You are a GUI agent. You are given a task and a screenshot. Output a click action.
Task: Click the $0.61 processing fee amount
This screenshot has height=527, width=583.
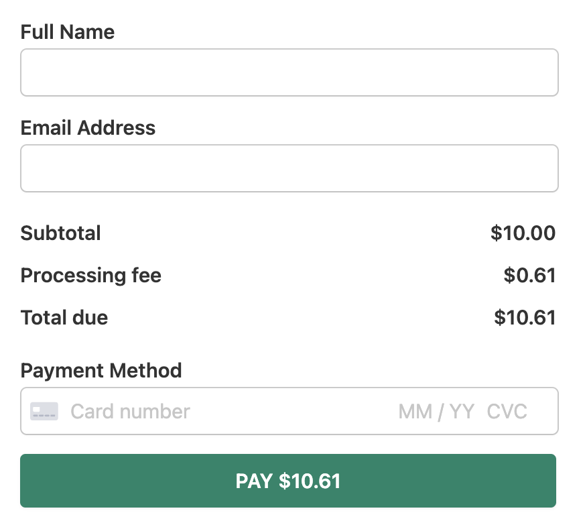(x=529, y=276)
